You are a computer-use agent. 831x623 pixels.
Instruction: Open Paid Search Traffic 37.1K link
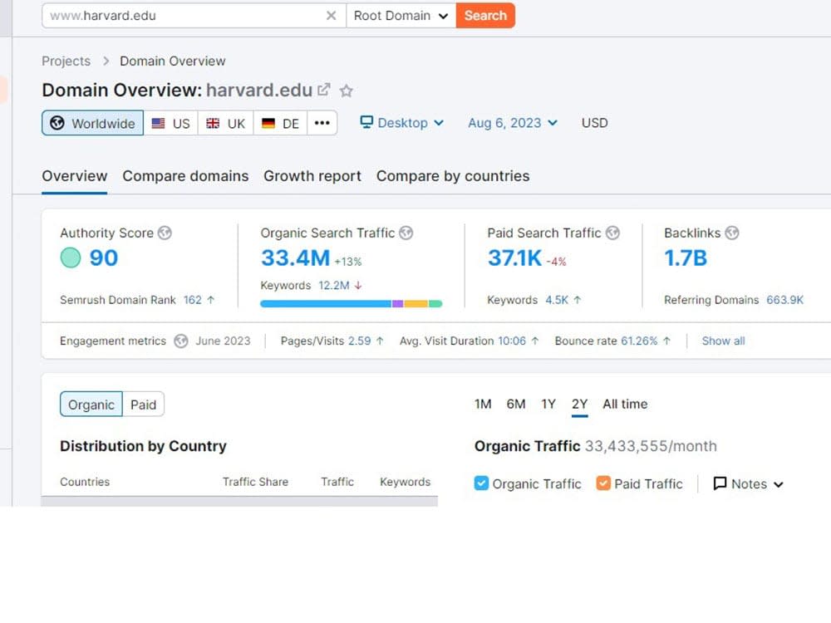pyautogui.click(x=514, y=258)
